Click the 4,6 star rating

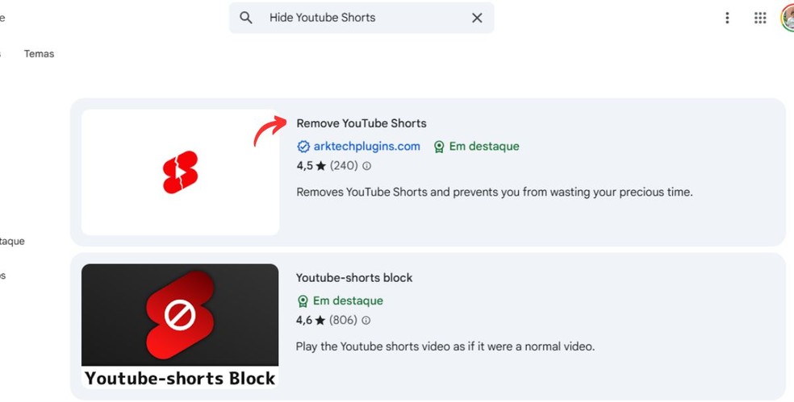click(x=311, y=320)
